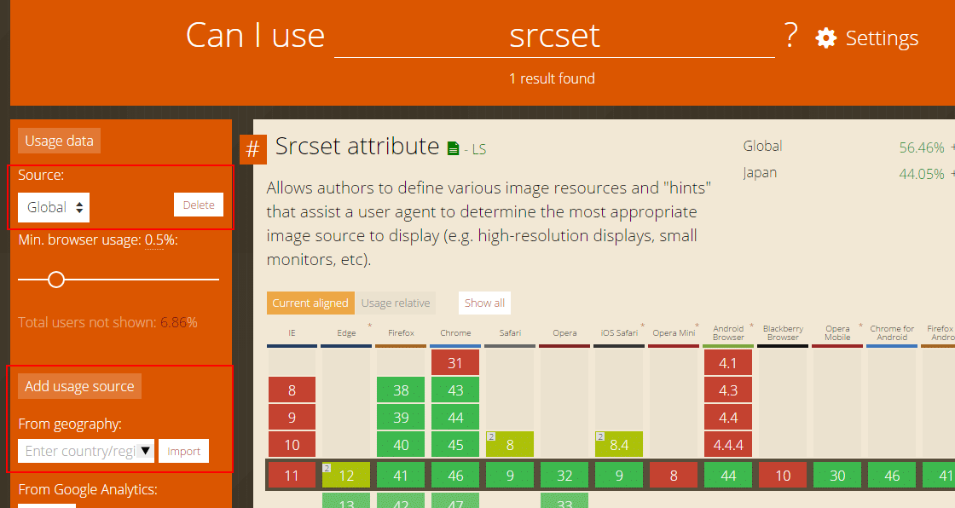Click the IE column header
The height and width of the screenshot is (508, 955).
[292, 333]
